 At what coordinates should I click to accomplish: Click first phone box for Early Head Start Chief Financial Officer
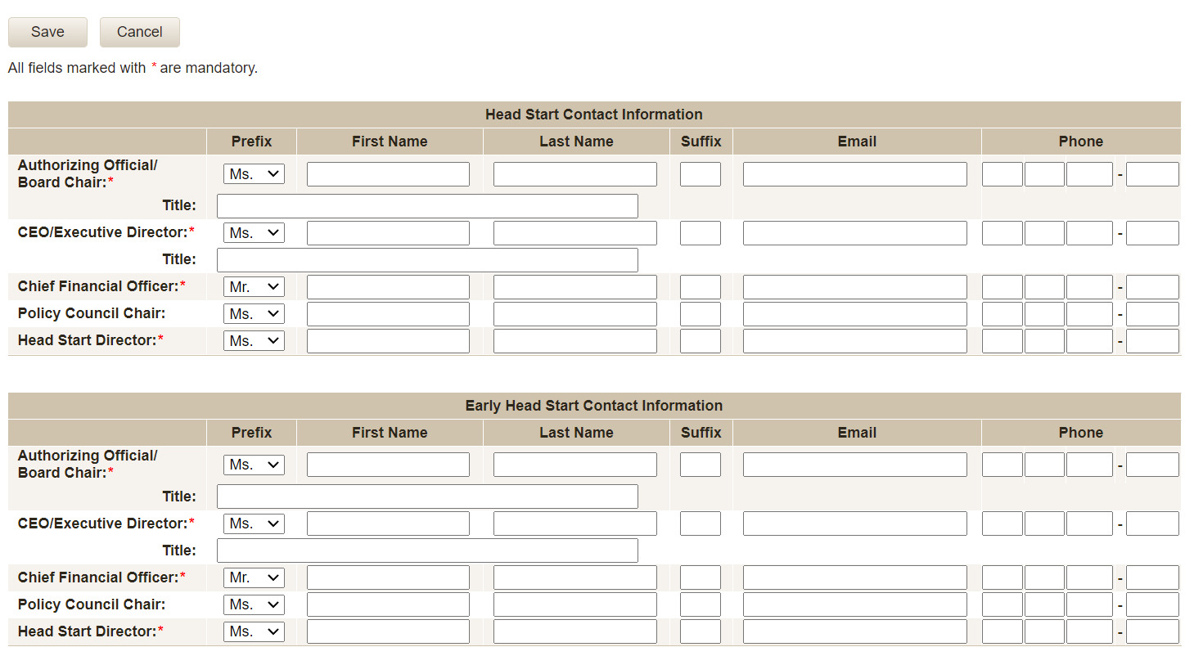pyautogui.click(x=1002, y=577)
